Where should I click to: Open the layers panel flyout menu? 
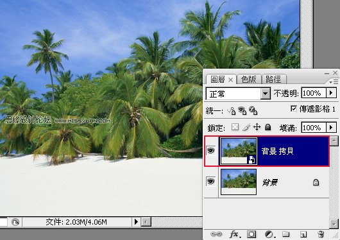[334, 81]
